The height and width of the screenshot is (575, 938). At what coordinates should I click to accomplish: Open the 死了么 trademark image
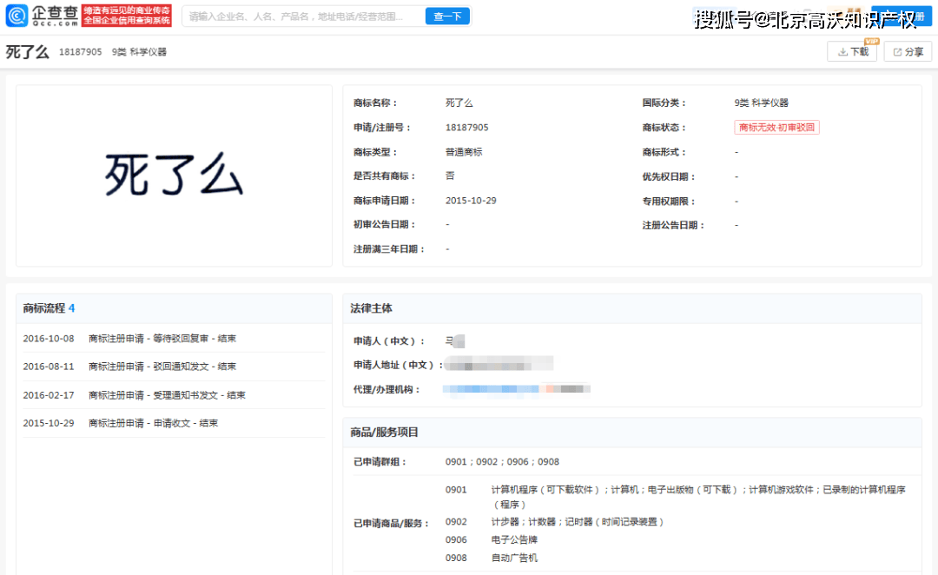[x=174, y=175]
